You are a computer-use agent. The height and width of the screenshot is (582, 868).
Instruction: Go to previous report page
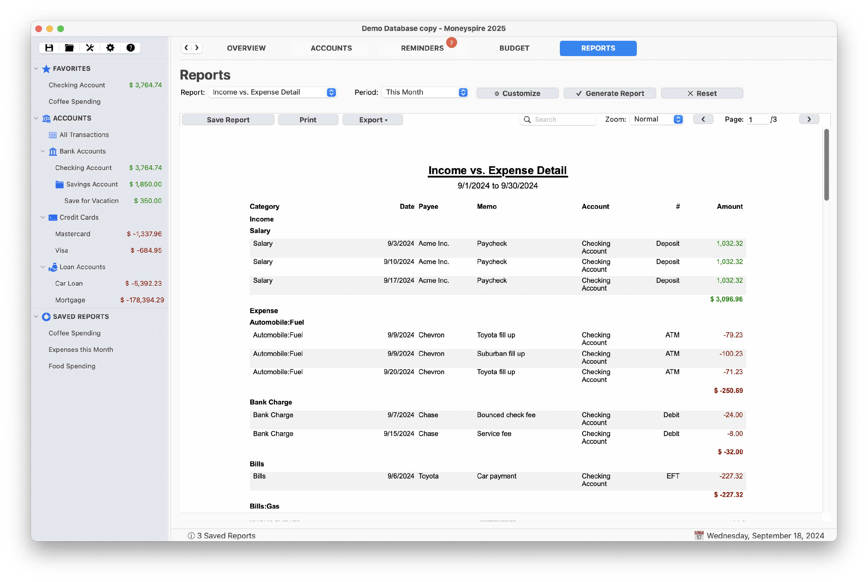point(703,119)
